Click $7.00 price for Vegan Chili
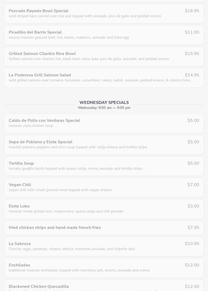This screenshot has height=291, width=208. pyautogui.click(x=193, y=185)
